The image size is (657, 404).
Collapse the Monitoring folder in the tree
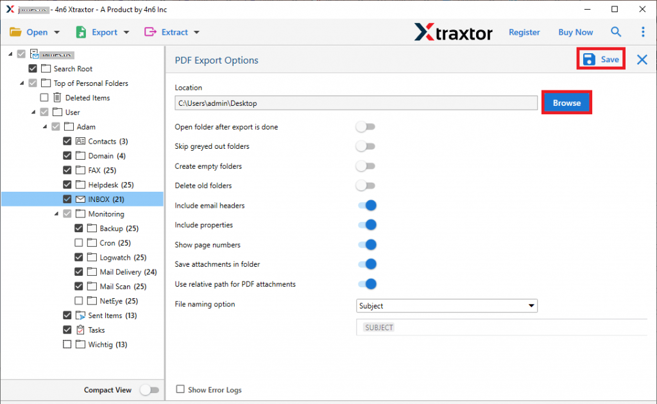(56, 214)
